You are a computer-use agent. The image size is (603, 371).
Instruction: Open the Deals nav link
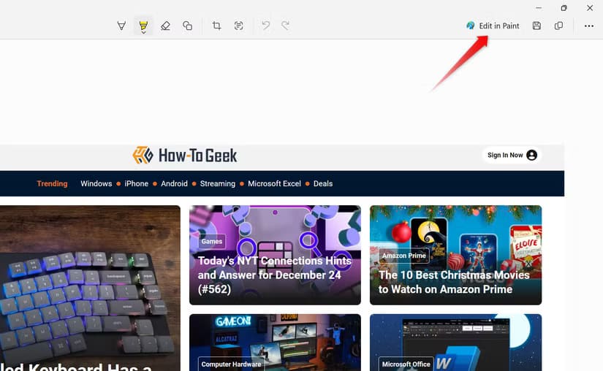point(323,183)
